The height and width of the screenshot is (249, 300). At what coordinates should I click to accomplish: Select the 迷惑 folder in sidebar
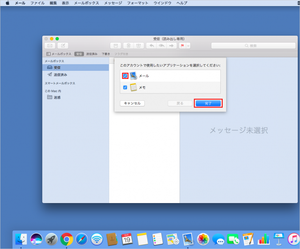57,97
